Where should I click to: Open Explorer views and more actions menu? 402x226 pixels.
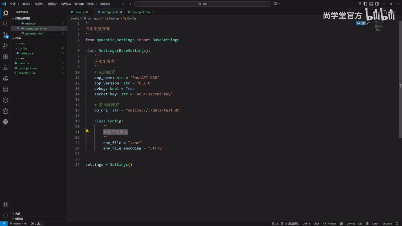coord(62,12)
